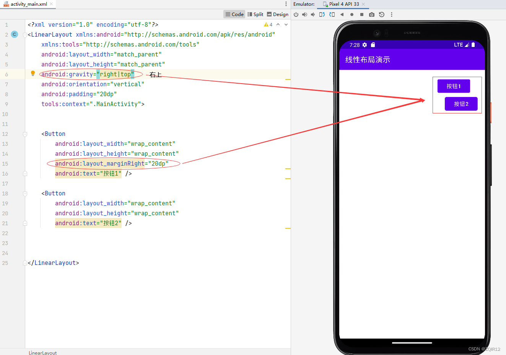Switch to Design view mode
The image size is (506, 355).
click(x=278, y=14)
